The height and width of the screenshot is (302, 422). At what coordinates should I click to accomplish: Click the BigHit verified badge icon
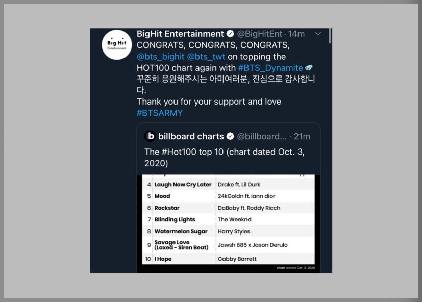(x=230, y=34)
